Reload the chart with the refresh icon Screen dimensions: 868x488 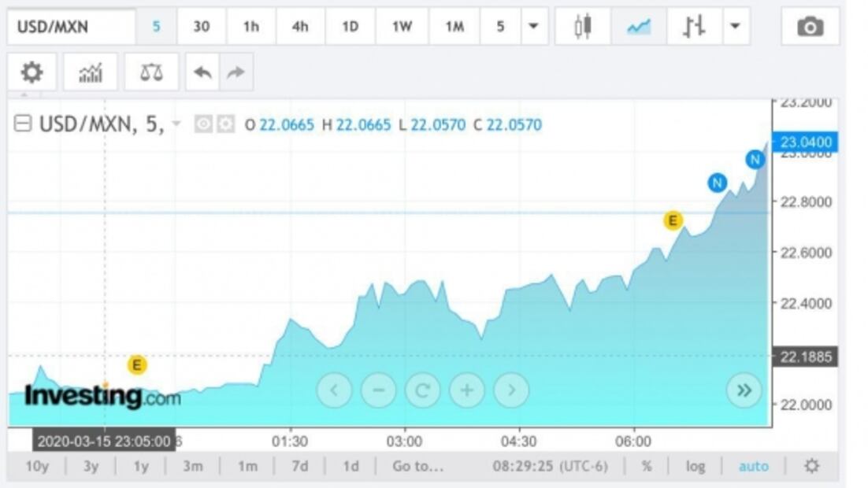[x=423, y=390]
